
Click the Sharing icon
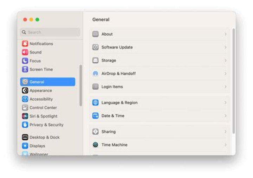(95, 132)
